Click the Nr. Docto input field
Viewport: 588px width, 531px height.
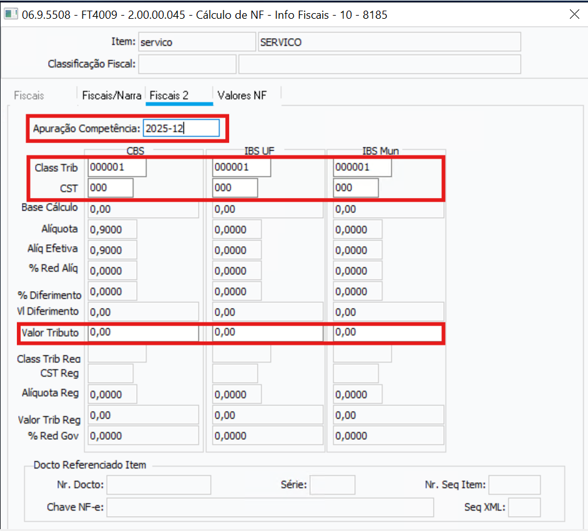point(159,485)
